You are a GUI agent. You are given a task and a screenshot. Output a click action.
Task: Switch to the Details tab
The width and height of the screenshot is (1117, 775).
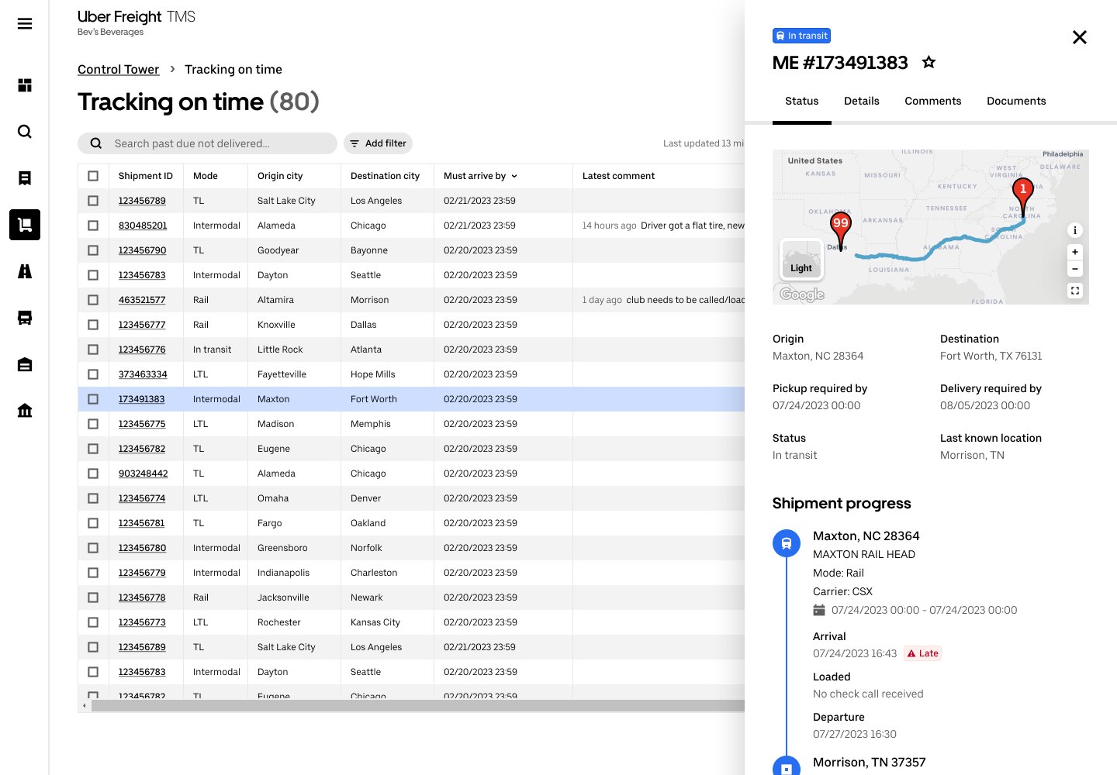861,101
